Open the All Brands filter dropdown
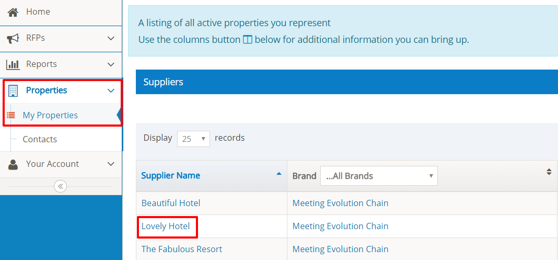 point(379,176)
